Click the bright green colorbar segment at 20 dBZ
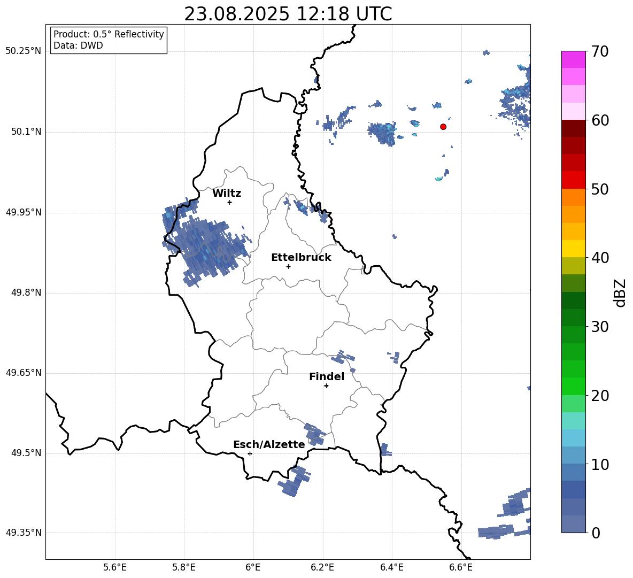Viewport: 633px width, 578px height. [x=574, y=387]
